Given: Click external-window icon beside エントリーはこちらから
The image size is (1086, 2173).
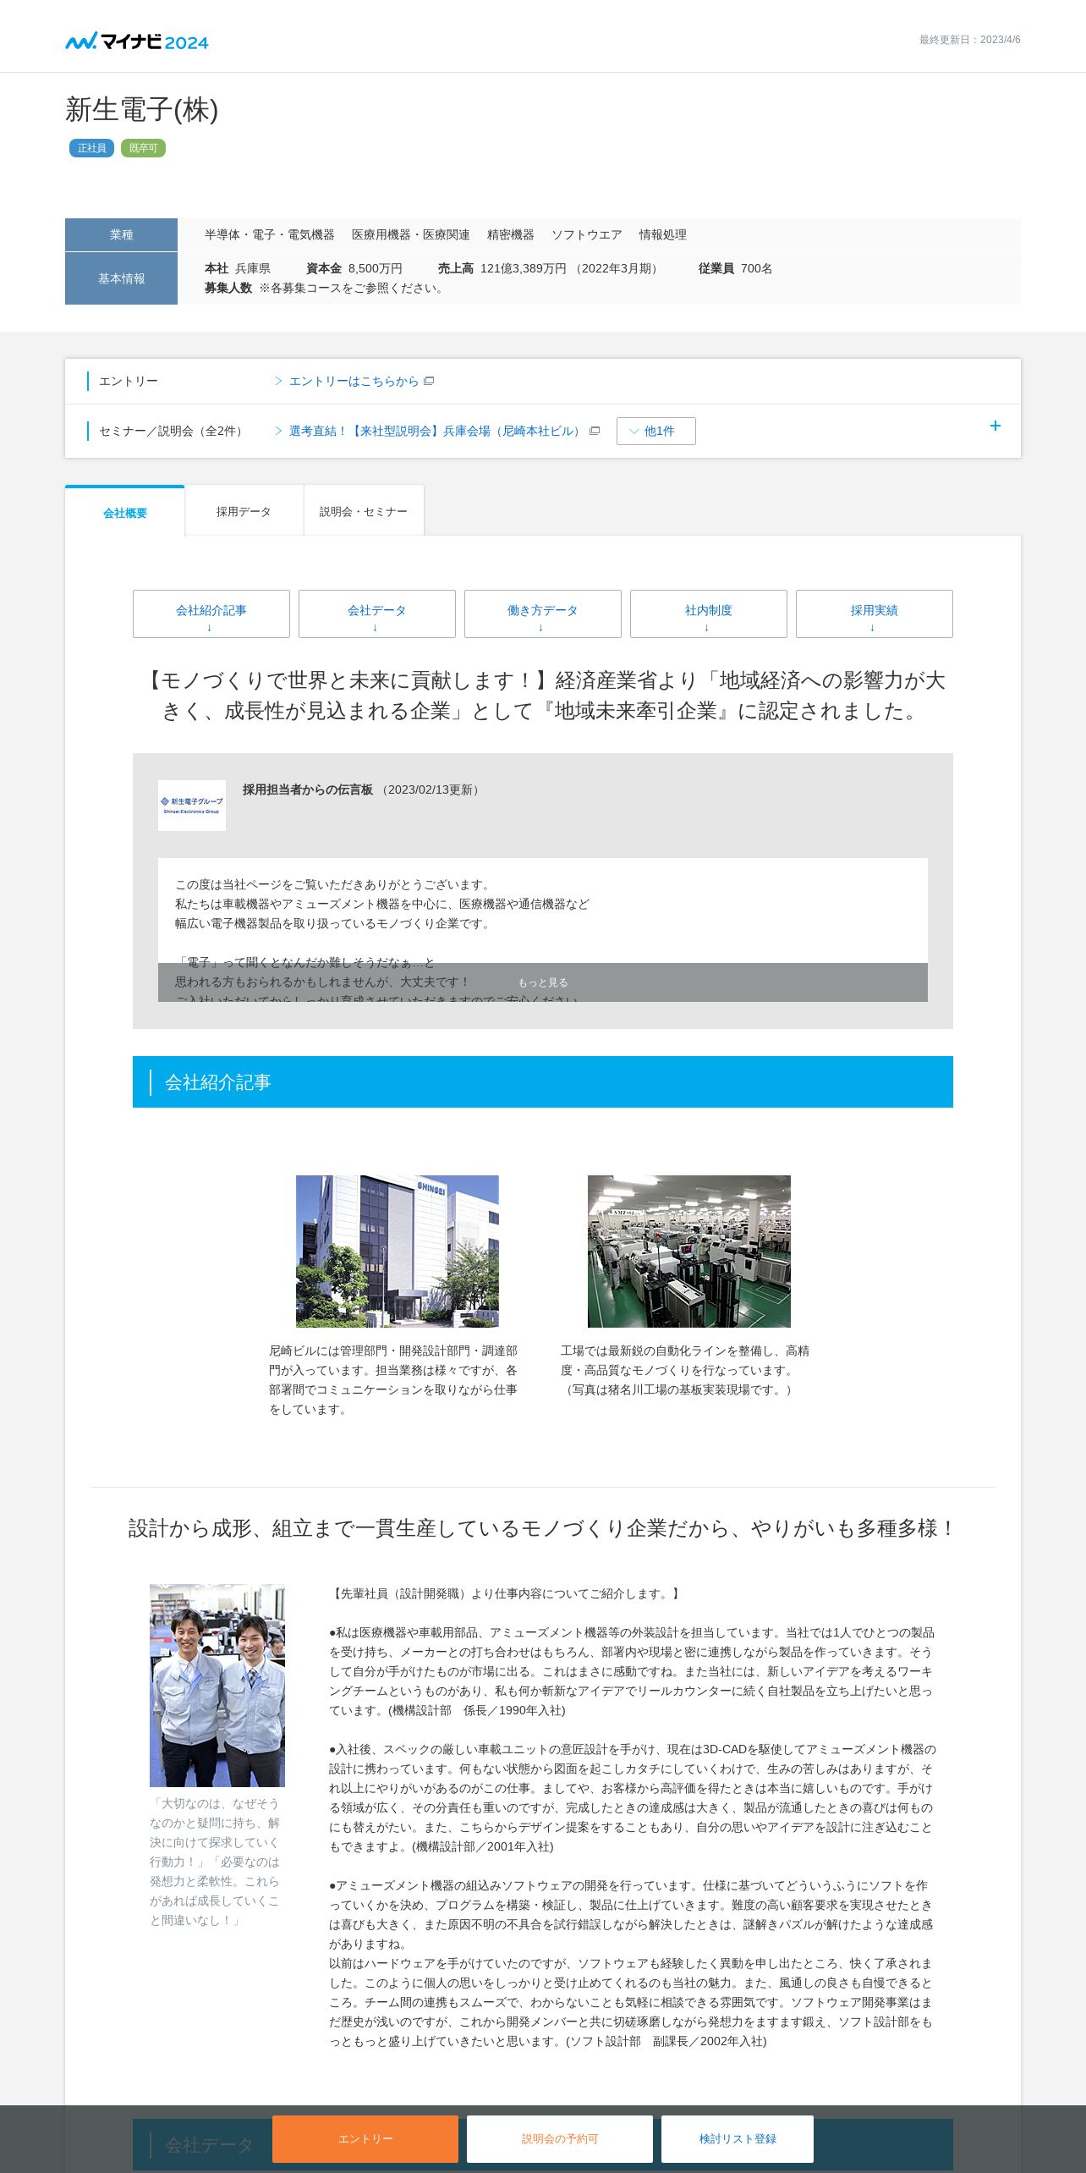Looking at the screenshot, I should point(429,382).
